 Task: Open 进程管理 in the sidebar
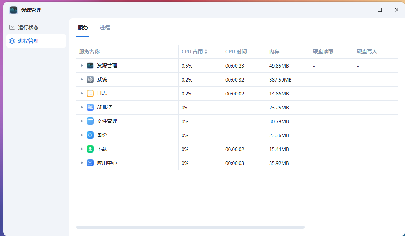(x=28, y=41)
